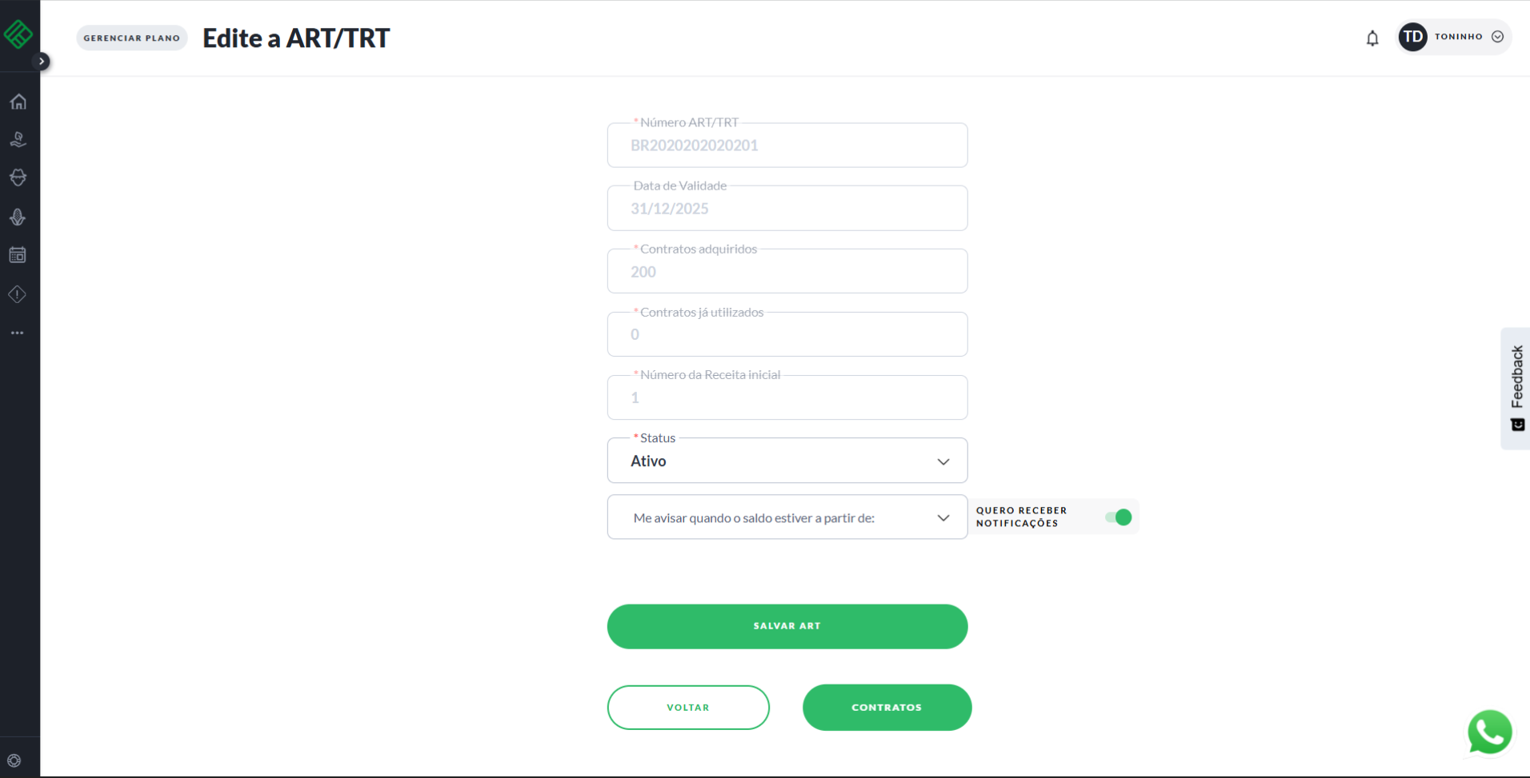Open the notifications bell
The height and width of the screenshot is (778, 1530).
point(1372,38)
